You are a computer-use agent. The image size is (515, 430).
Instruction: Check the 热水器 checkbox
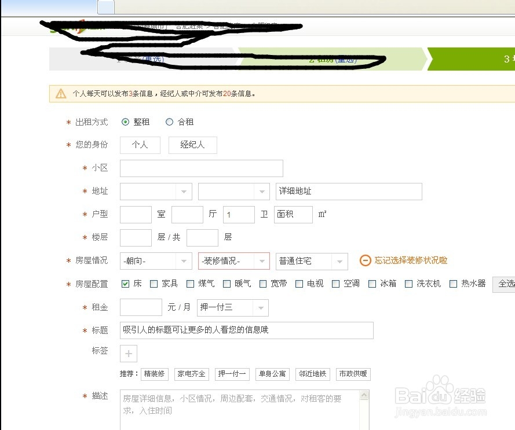pos(453,284)
